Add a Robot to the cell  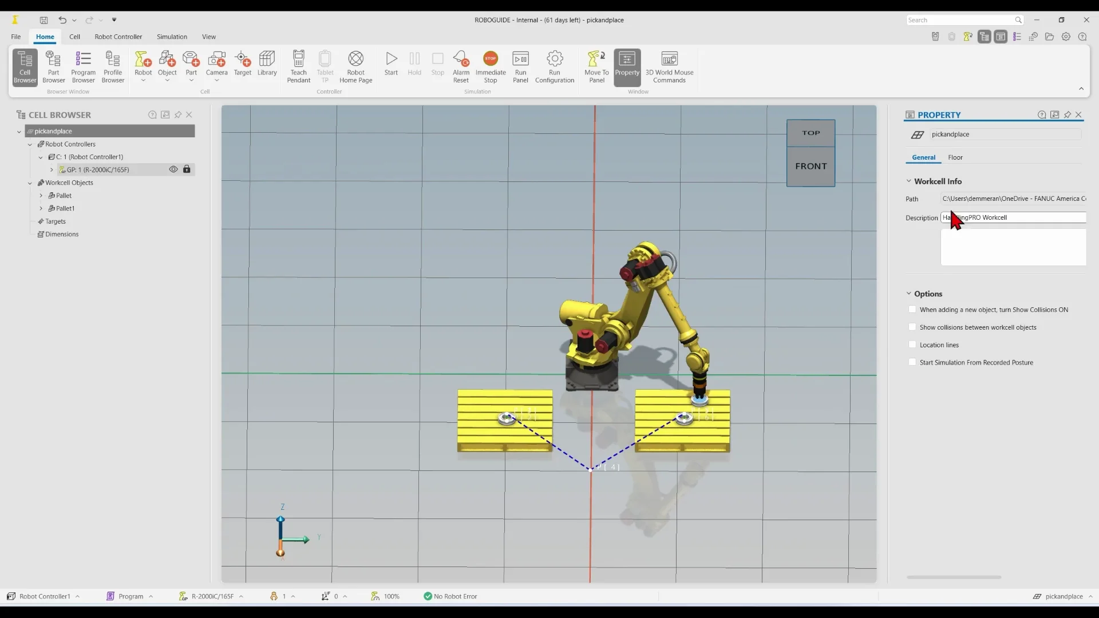pos(143,66)
